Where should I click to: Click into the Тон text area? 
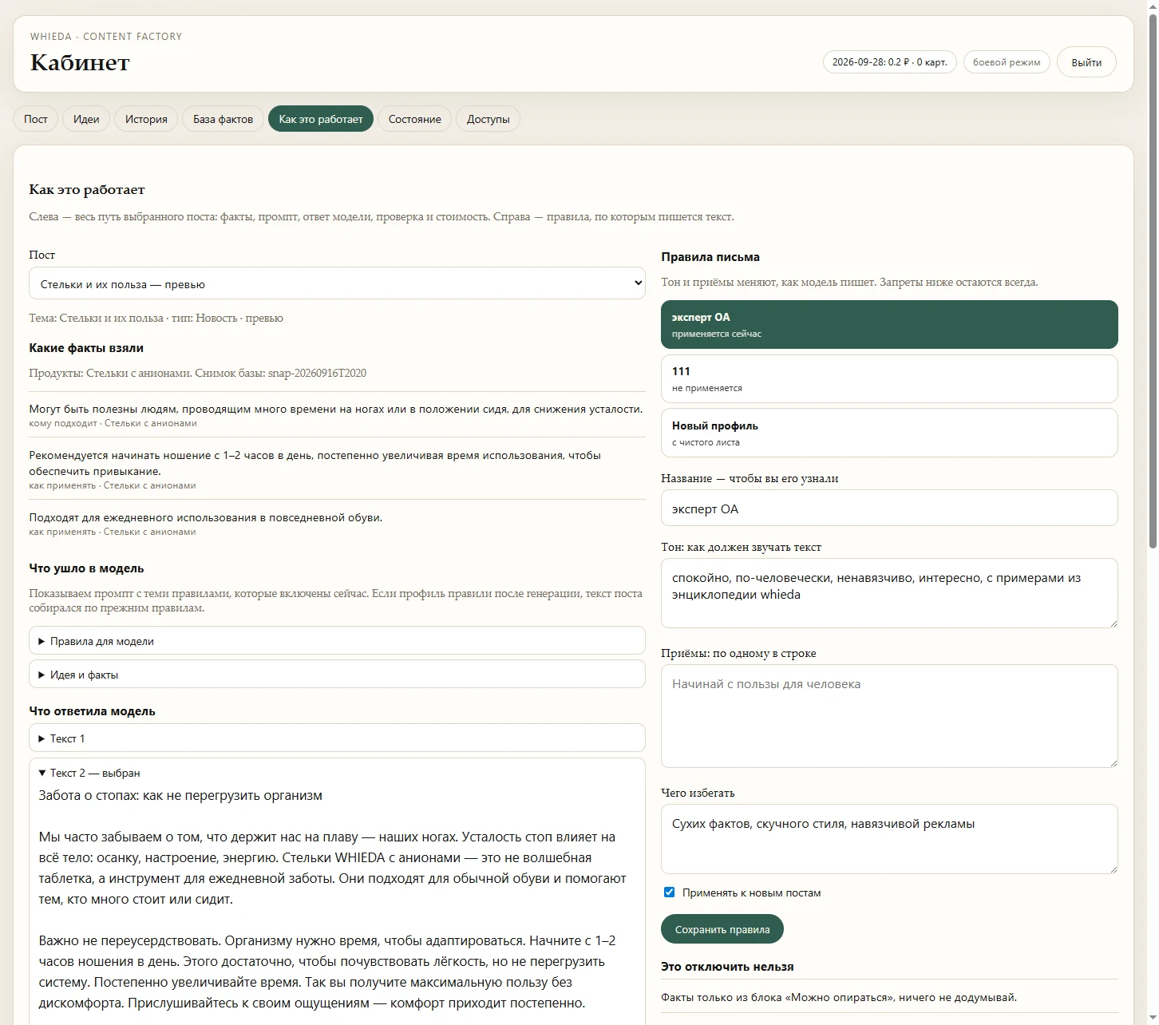[x=889, y=593]
